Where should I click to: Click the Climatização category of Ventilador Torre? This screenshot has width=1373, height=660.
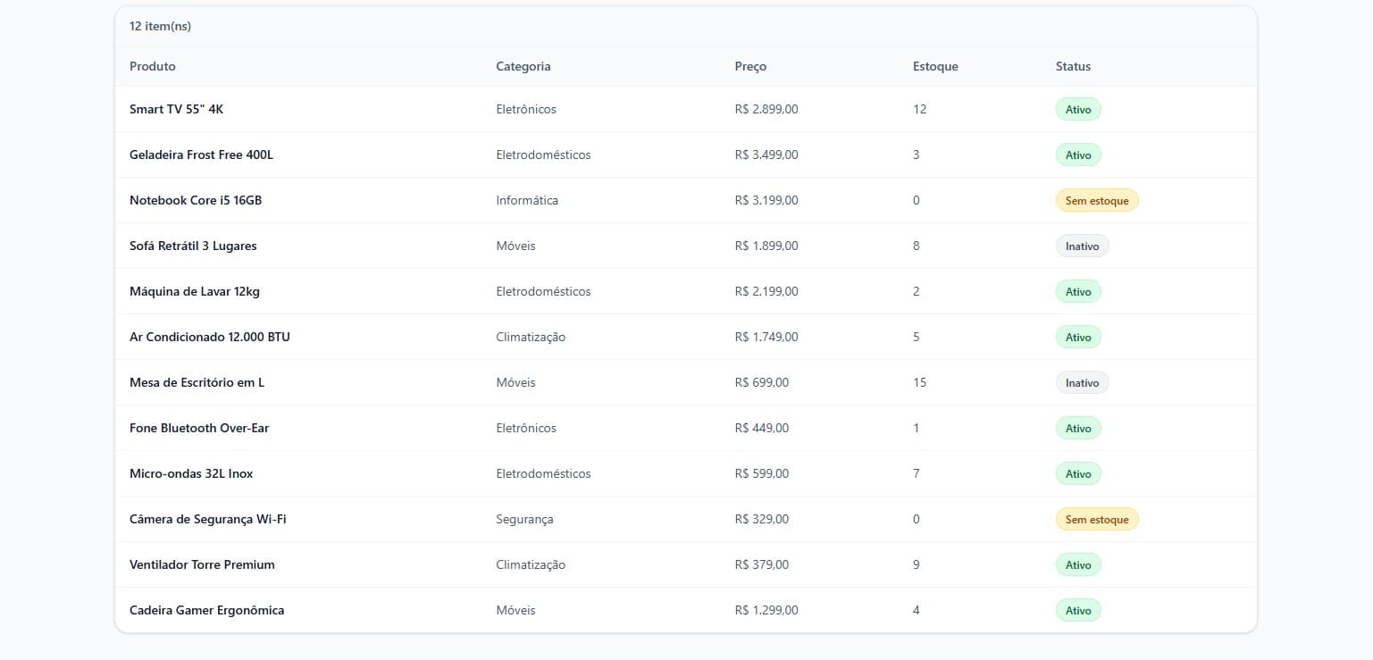pos(530,564)
